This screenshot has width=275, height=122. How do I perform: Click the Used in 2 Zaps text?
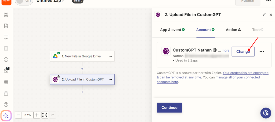[187, 61]
